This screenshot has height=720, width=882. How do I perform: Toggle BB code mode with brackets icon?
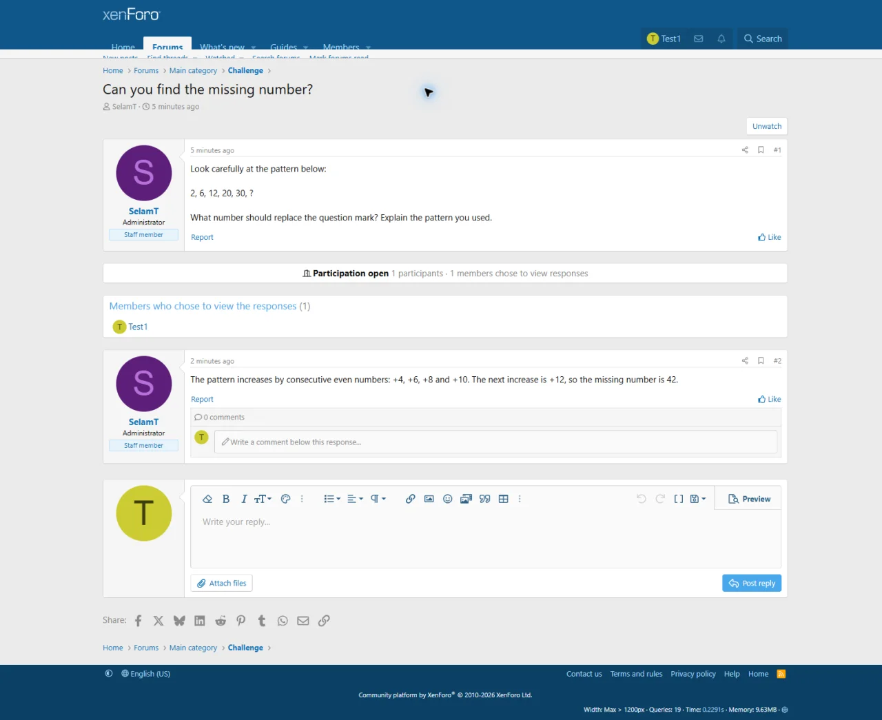[679, 499]
